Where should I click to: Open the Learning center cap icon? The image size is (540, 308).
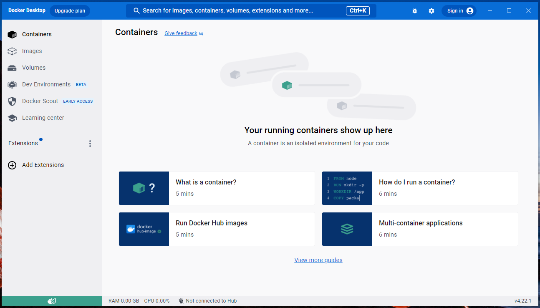[x=12, y=118]
